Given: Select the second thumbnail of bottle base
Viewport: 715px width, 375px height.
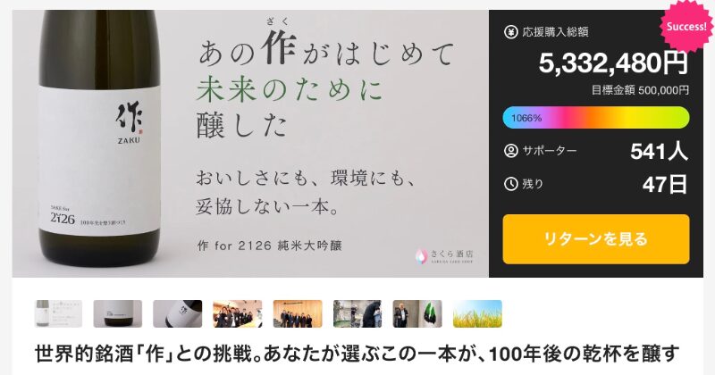Looking at the screenshot, I should click(118, 313).
